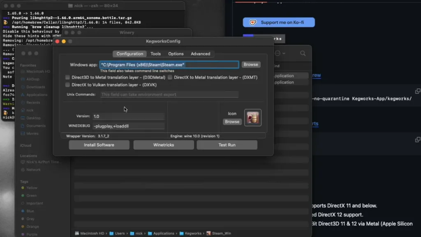Screen dimensions: 421x237
Task: Open Downloads in the Finder sidebar
Action: click(35, 87)
